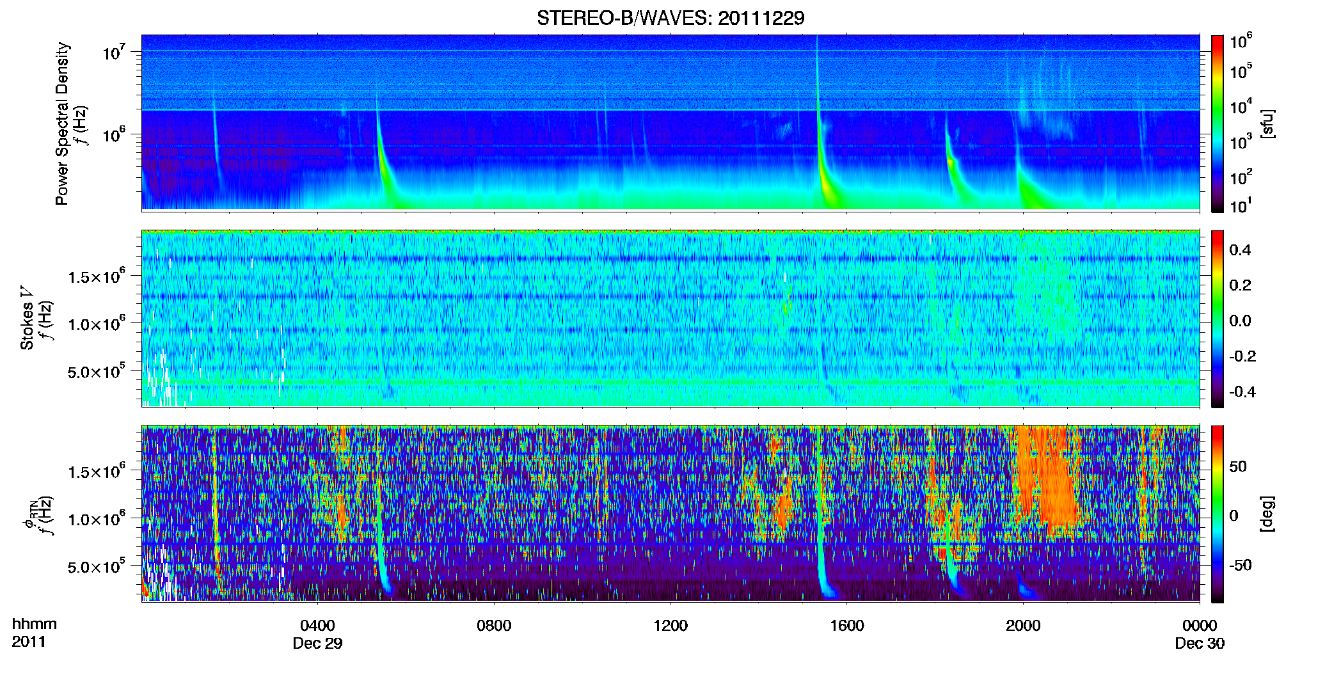The width and height of the screenshot is (1341, 691).
Task: Click the 1.5×10^6 tick of the Stokes V panel
Action: [x=97, y=276]
